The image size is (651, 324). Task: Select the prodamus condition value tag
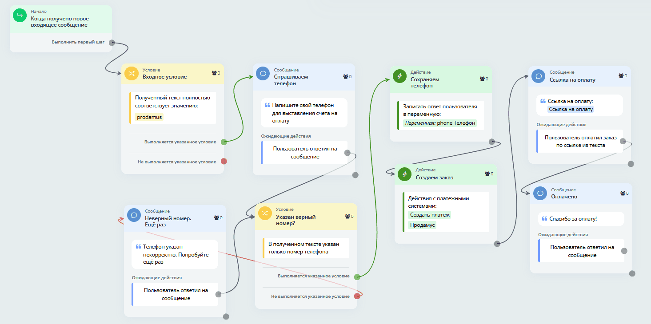[149, 118]
